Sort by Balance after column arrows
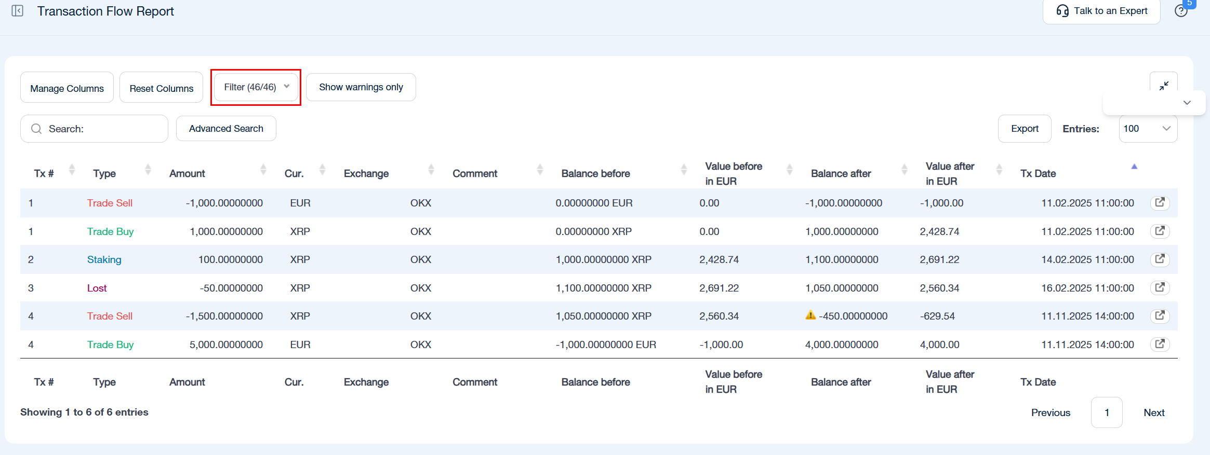 [905, 169]
